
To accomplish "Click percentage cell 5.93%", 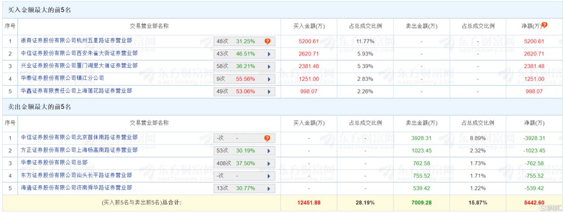I will pyautogui.click(x=365, y=54).
